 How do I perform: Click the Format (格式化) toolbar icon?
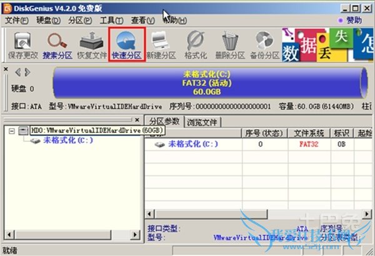196,46
